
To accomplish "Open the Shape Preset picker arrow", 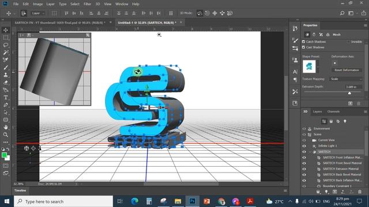I will point(318,67).
